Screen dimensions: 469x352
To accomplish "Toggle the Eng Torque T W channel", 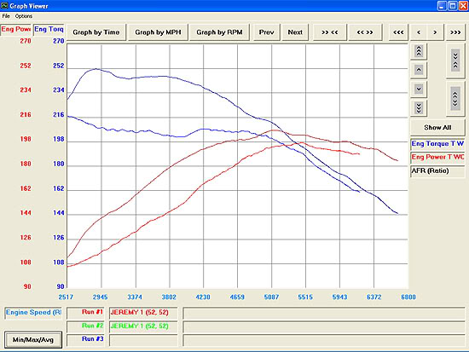I will [x=437, y=144].
